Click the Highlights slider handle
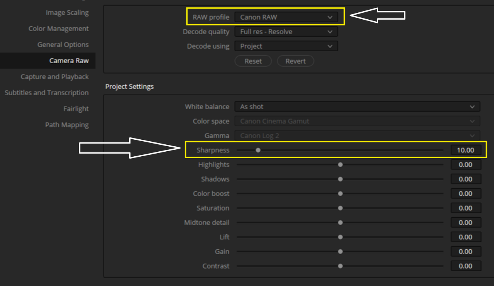Viewport: 494px width, 286px height. [340, 165]
